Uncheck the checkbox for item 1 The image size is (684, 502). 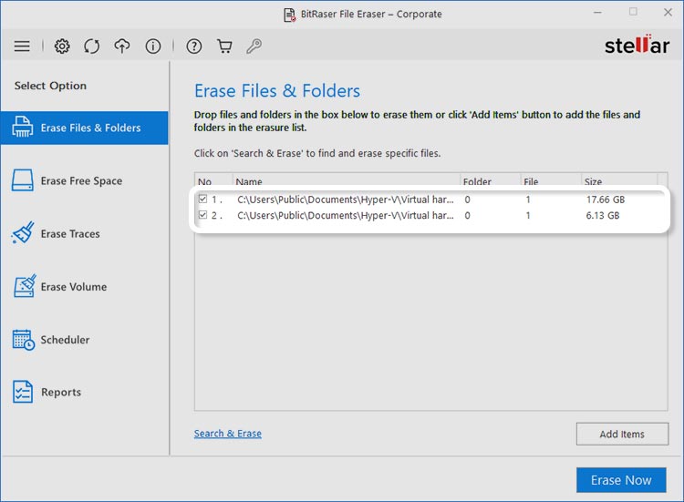202,200
